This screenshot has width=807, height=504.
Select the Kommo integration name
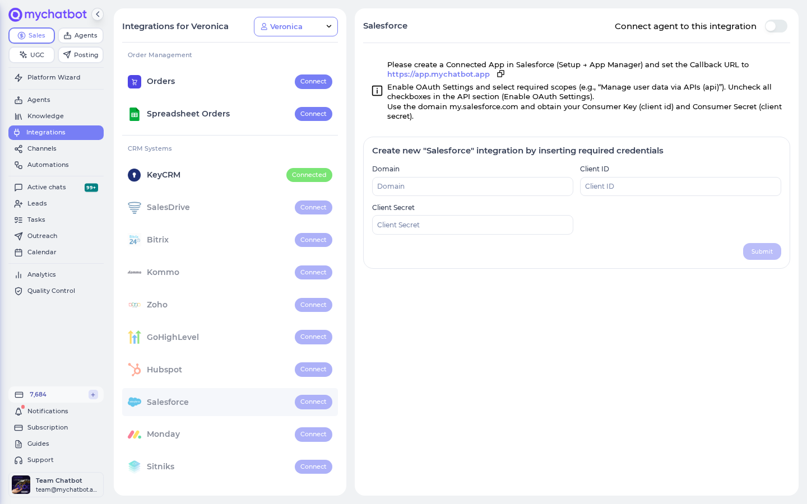coord(163,272)
